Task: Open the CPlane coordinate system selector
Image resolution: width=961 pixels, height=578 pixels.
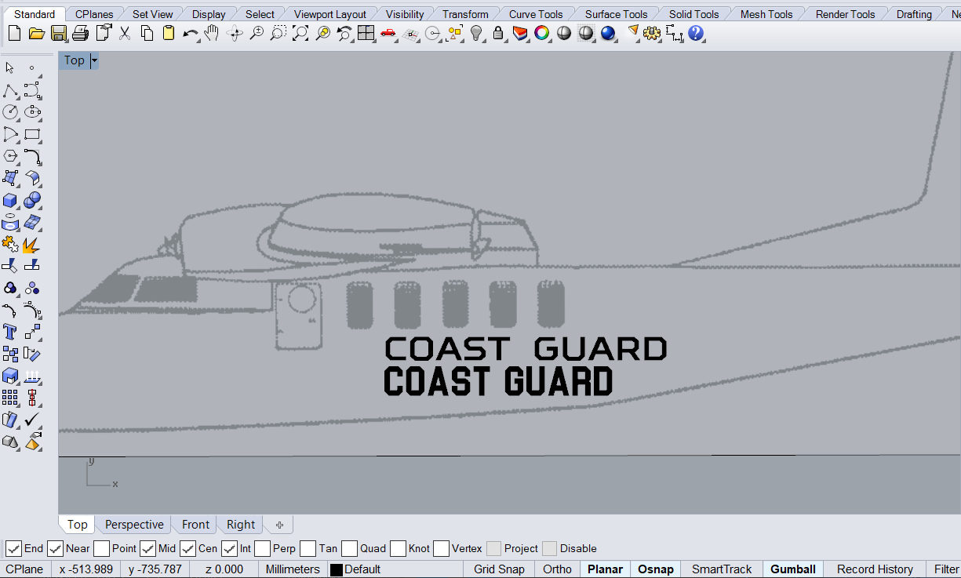Action: pos(25,569)
